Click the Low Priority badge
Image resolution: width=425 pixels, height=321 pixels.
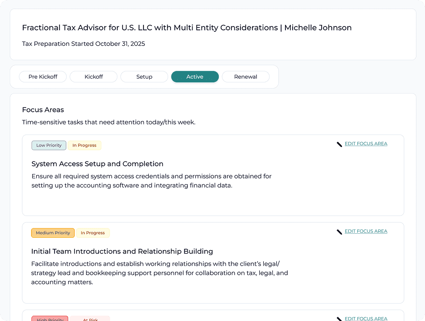point(49,145)
